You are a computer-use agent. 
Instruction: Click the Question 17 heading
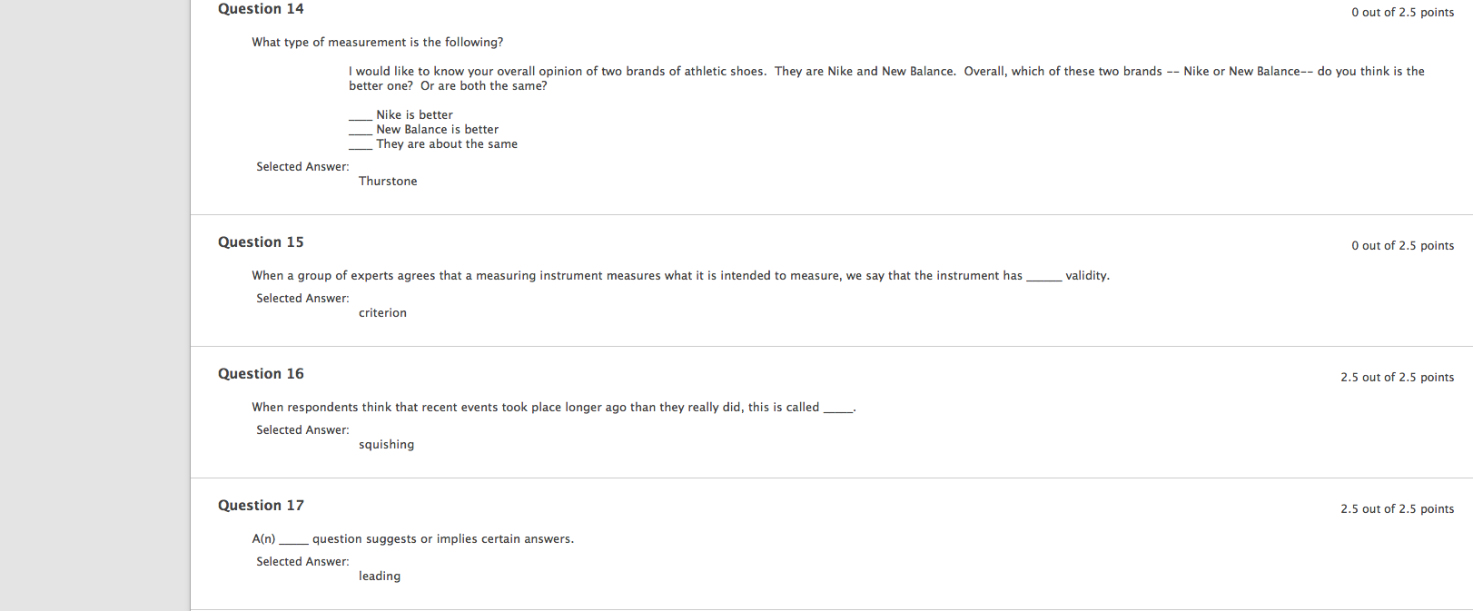261,506
